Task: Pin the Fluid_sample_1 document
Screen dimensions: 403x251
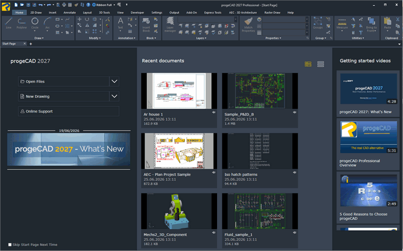Action: tap(295, 233)
